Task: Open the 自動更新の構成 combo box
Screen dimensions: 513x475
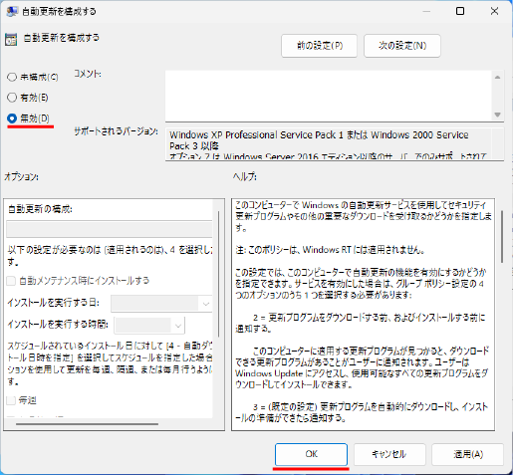Action: pyautogui.click(x=110, y=229)
